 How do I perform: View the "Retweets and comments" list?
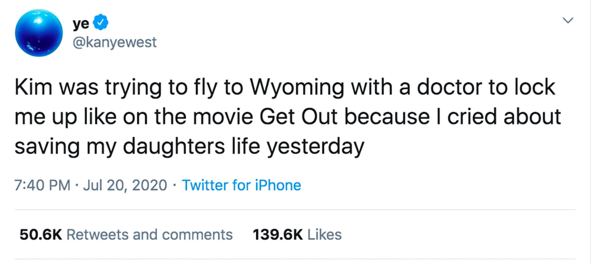coord(149,235)
